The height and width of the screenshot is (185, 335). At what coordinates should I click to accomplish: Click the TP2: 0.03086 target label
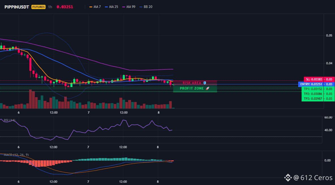point(313,94)
